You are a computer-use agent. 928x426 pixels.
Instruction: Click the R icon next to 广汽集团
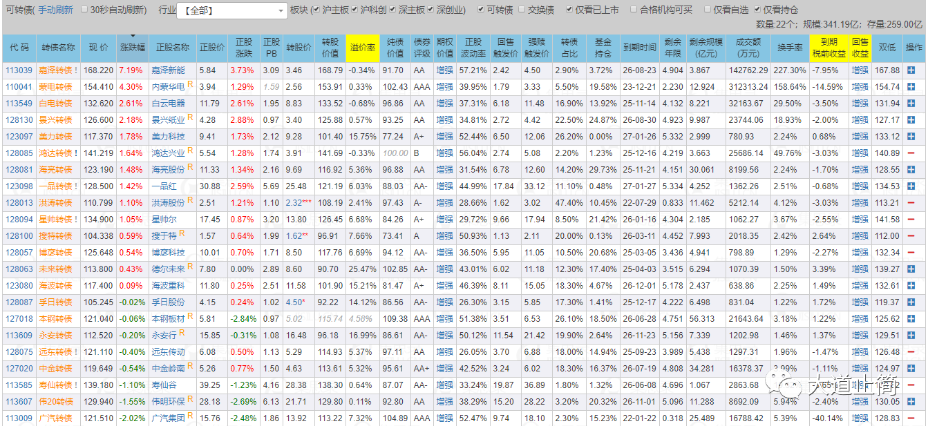[190, 416]
